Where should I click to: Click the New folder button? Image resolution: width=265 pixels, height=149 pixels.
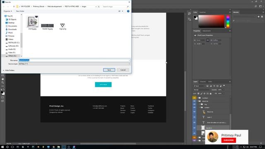[20, 11]
